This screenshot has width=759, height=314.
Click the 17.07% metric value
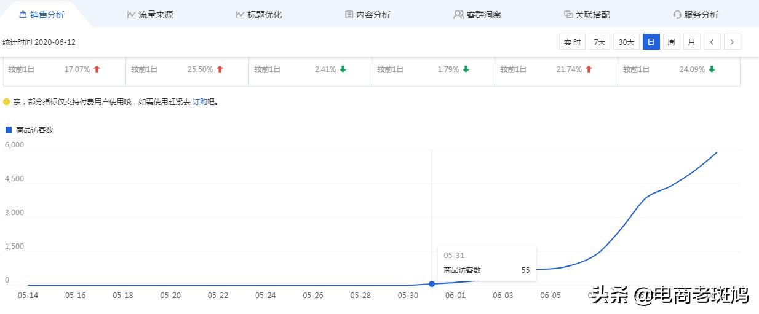pos(77,69)
